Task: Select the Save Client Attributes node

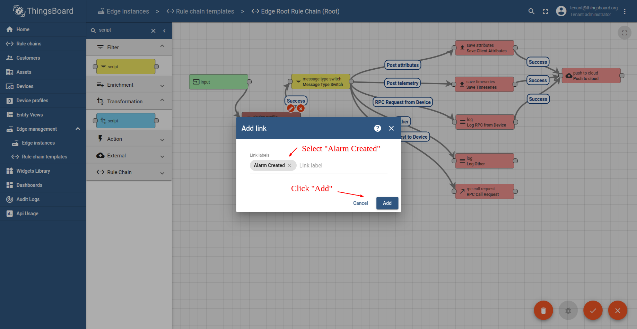Action: tap(485, 48)
